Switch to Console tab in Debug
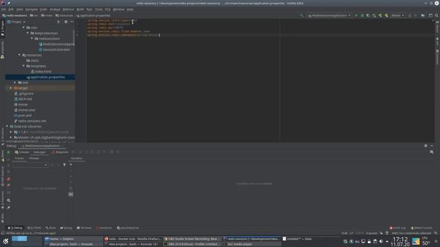The width and height of the screenshot is (440, 247). click(x=22, y=152)
